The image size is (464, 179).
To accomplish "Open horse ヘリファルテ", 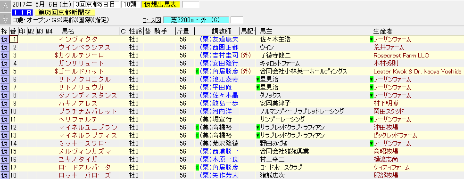I will pos(78,119).
